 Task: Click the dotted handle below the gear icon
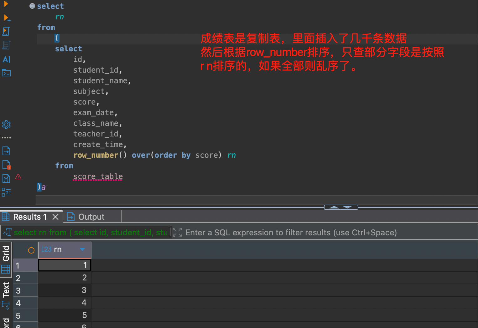pyautogui.click(x=6, y=137)
